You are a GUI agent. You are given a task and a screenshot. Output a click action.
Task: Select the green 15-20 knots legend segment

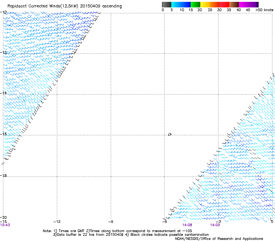[x=195, y=4]
